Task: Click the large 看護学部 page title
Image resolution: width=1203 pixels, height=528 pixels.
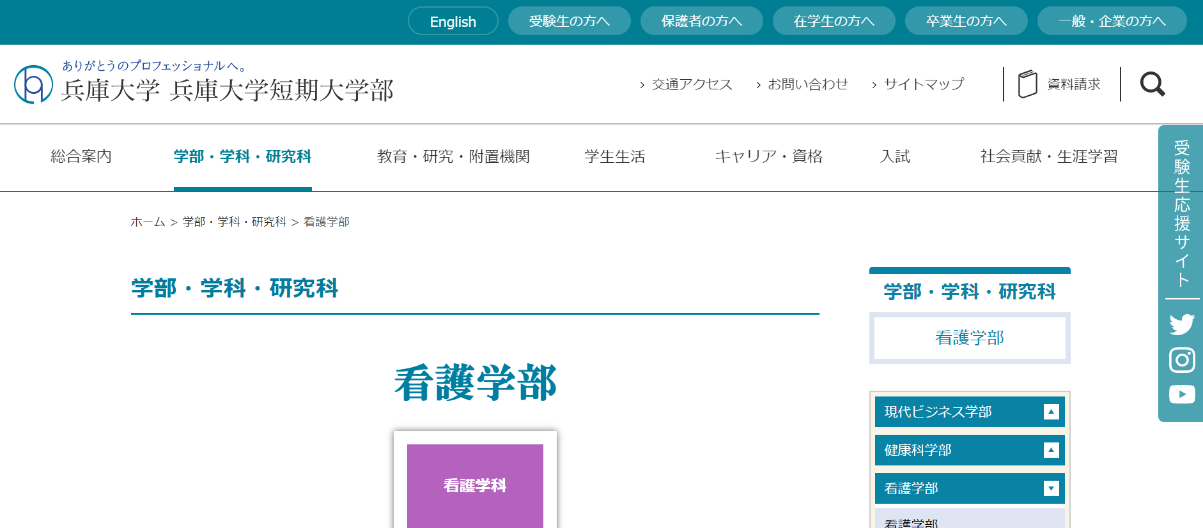Action: click(x=476, y=383)
